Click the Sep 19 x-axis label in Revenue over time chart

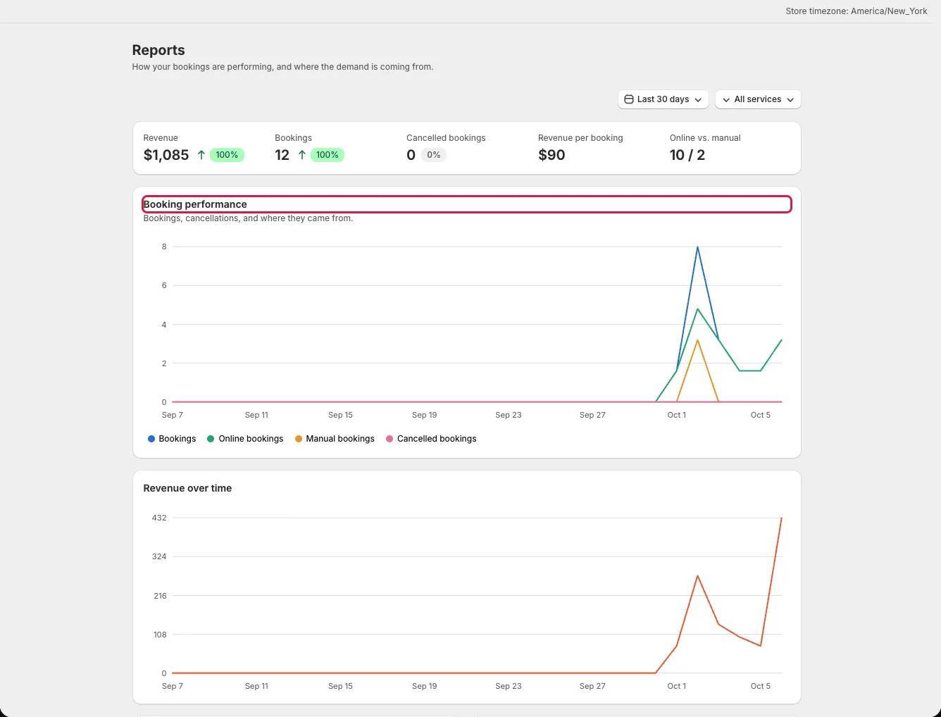[425, 686]
